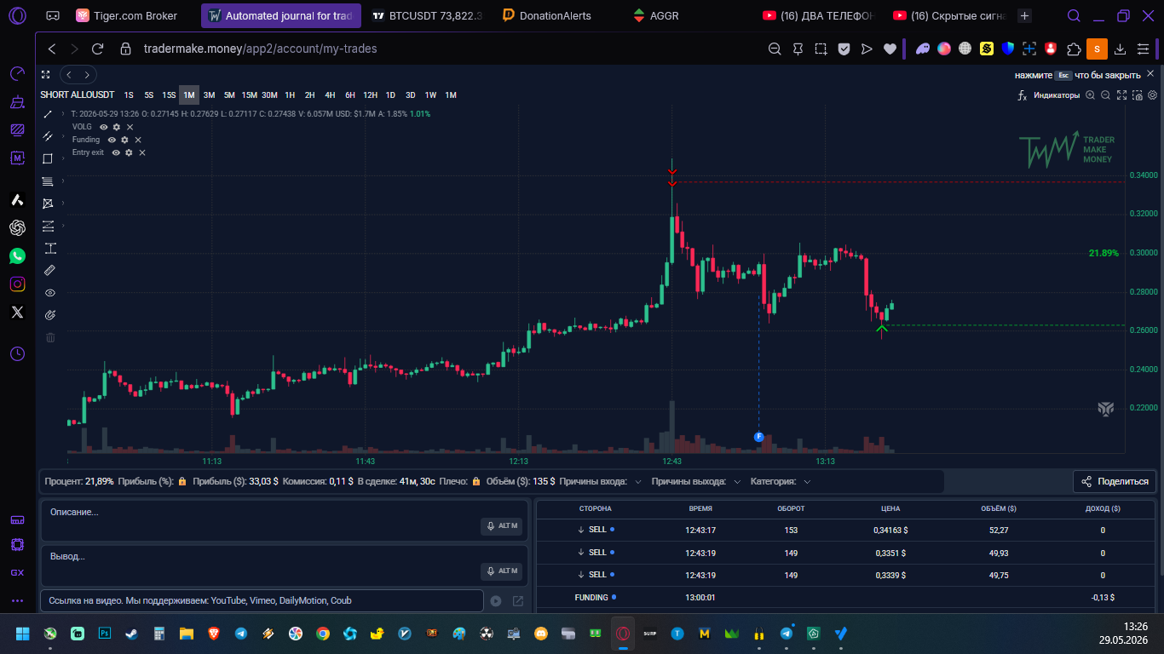
Task: Switch chart to 1S timeframe
Action: tap(129, 95)
